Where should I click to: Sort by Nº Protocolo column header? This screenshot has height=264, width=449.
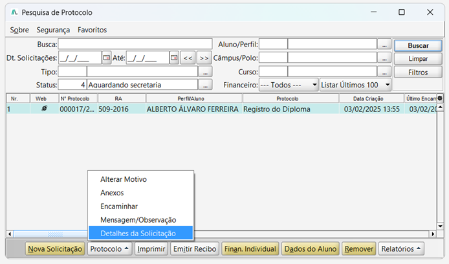(x=78, y=98)
